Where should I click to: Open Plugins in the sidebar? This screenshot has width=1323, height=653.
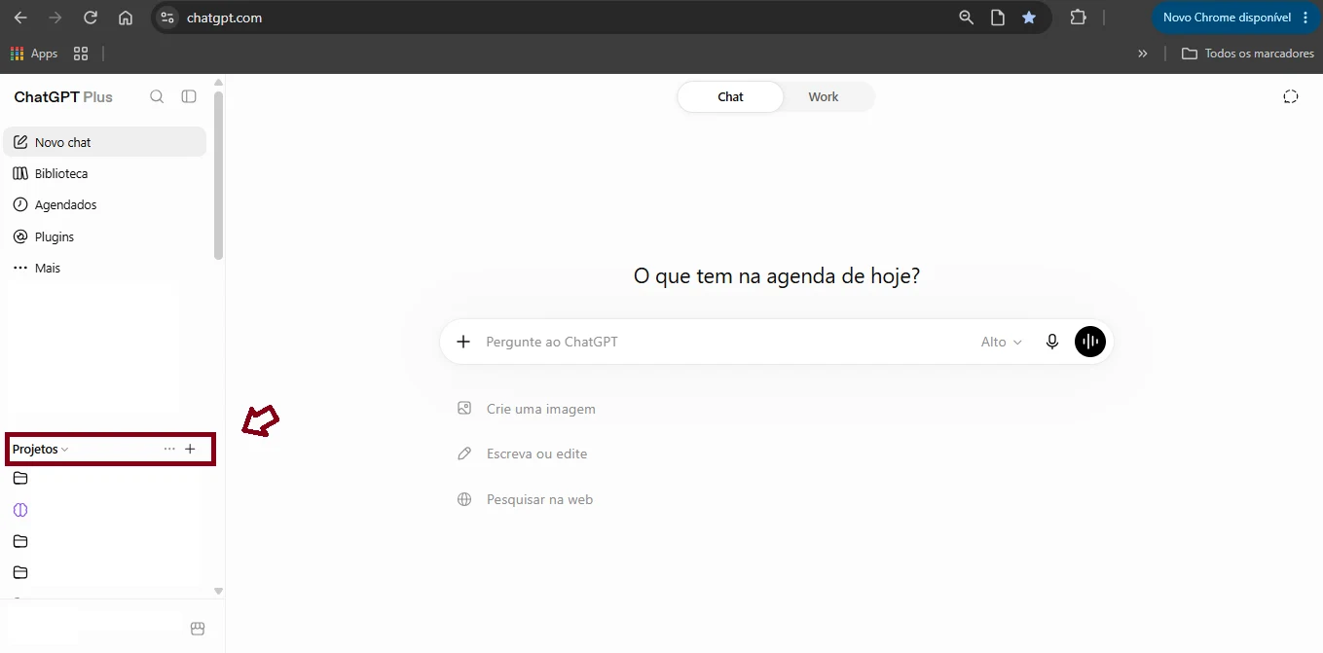tap(105, 236)
